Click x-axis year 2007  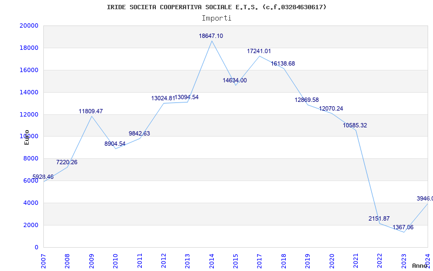[x=44, y=261]
